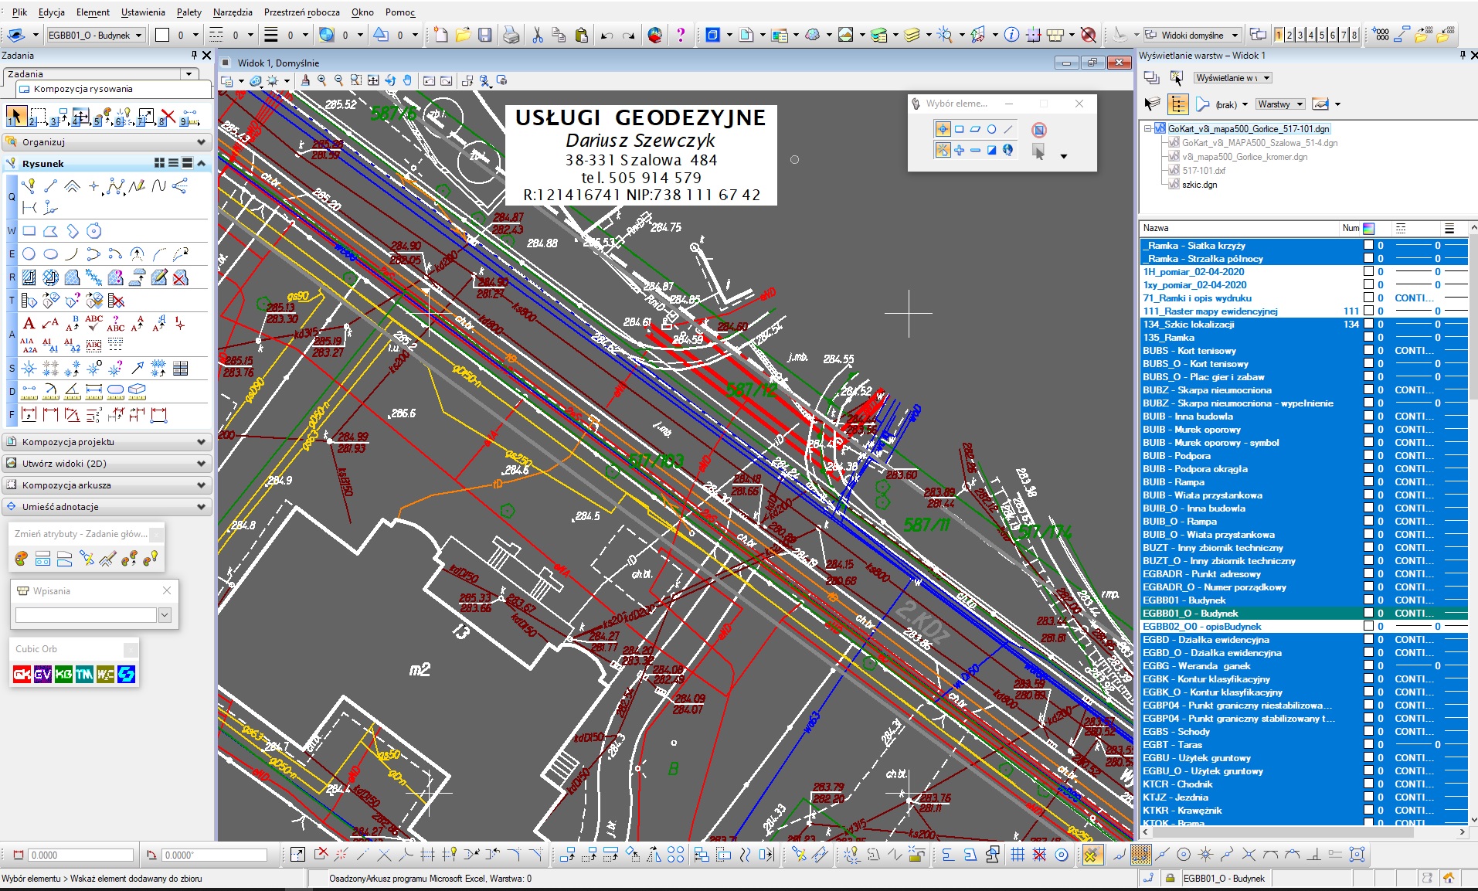Collapse the GoKart_v8i_mapa500_Gorlice tree node
Viewport: 1478px width, 891px height.
(x=1148, y=129)
